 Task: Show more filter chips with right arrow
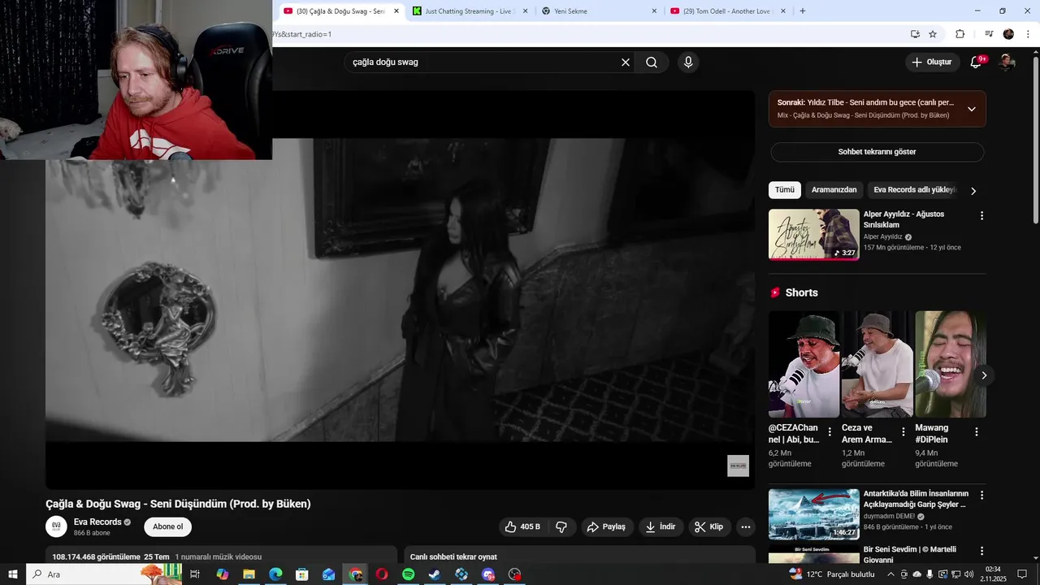pyautogui.click(x=973, y=191)
